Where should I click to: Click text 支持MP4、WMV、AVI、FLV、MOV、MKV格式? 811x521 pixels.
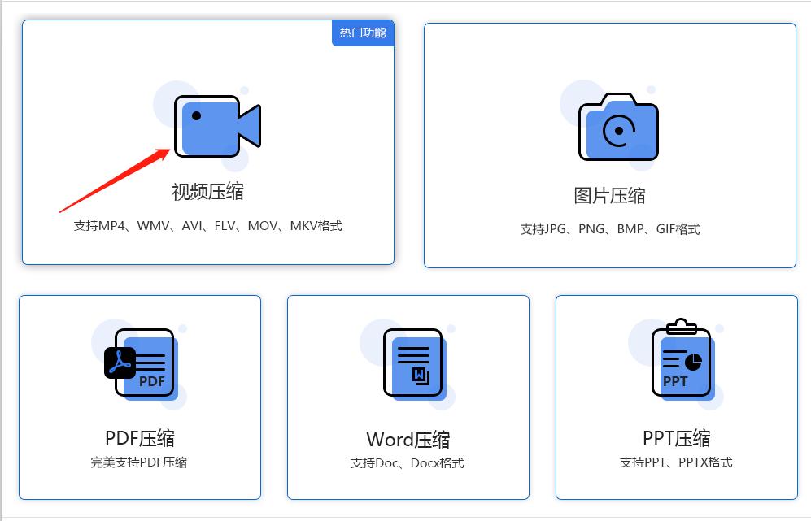[208, 226]
